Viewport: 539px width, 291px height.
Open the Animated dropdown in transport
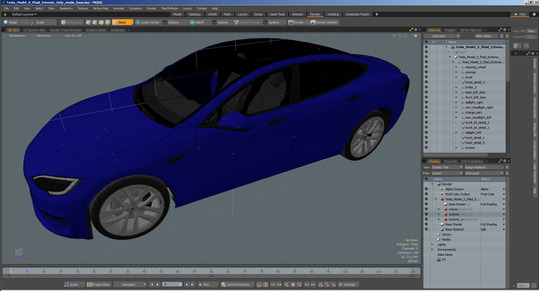coord(130,285)
